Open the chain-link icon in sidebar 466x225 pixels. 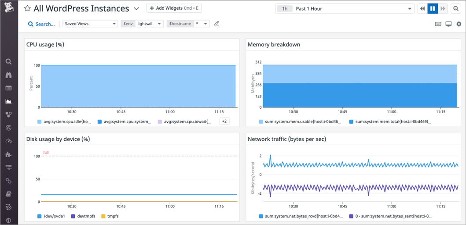pos(9,181)
